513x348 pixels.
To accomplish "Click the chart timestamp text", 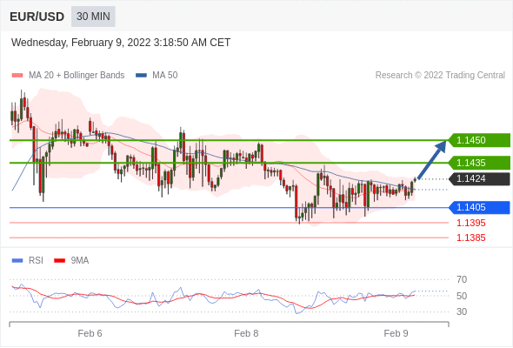I will pyautogui.click(x=121, y=43).
